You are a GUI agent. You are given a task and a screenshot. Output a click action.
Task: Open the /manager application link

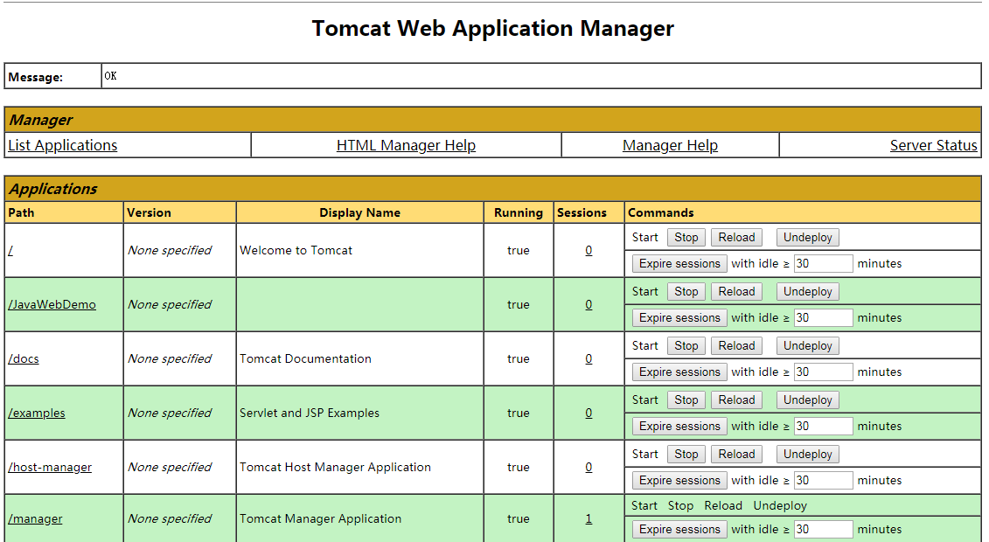click(35, 518)
